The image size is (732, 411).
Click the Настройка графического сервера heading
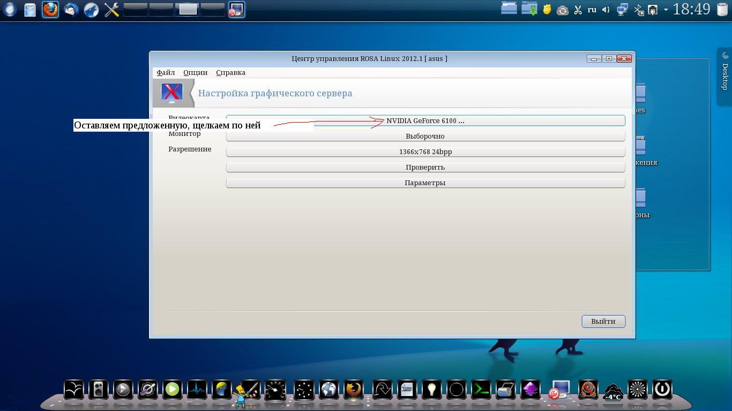coord(275,93)
